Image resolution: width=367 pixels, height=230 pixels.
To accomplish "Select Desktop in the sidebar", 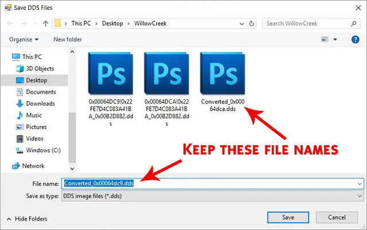I will click(34, 80).
